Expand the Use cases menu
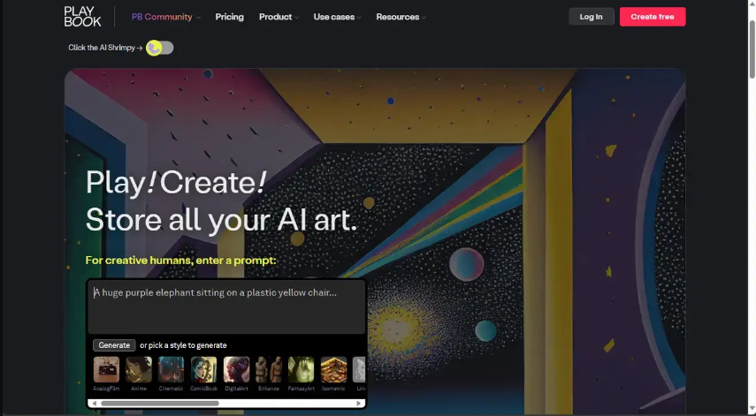The width and height of the screenshot is (756, 416). tap(337, 17)
